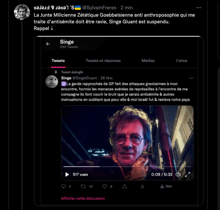Open the outer tweet's three-dot menu

[x=199, y=8]
